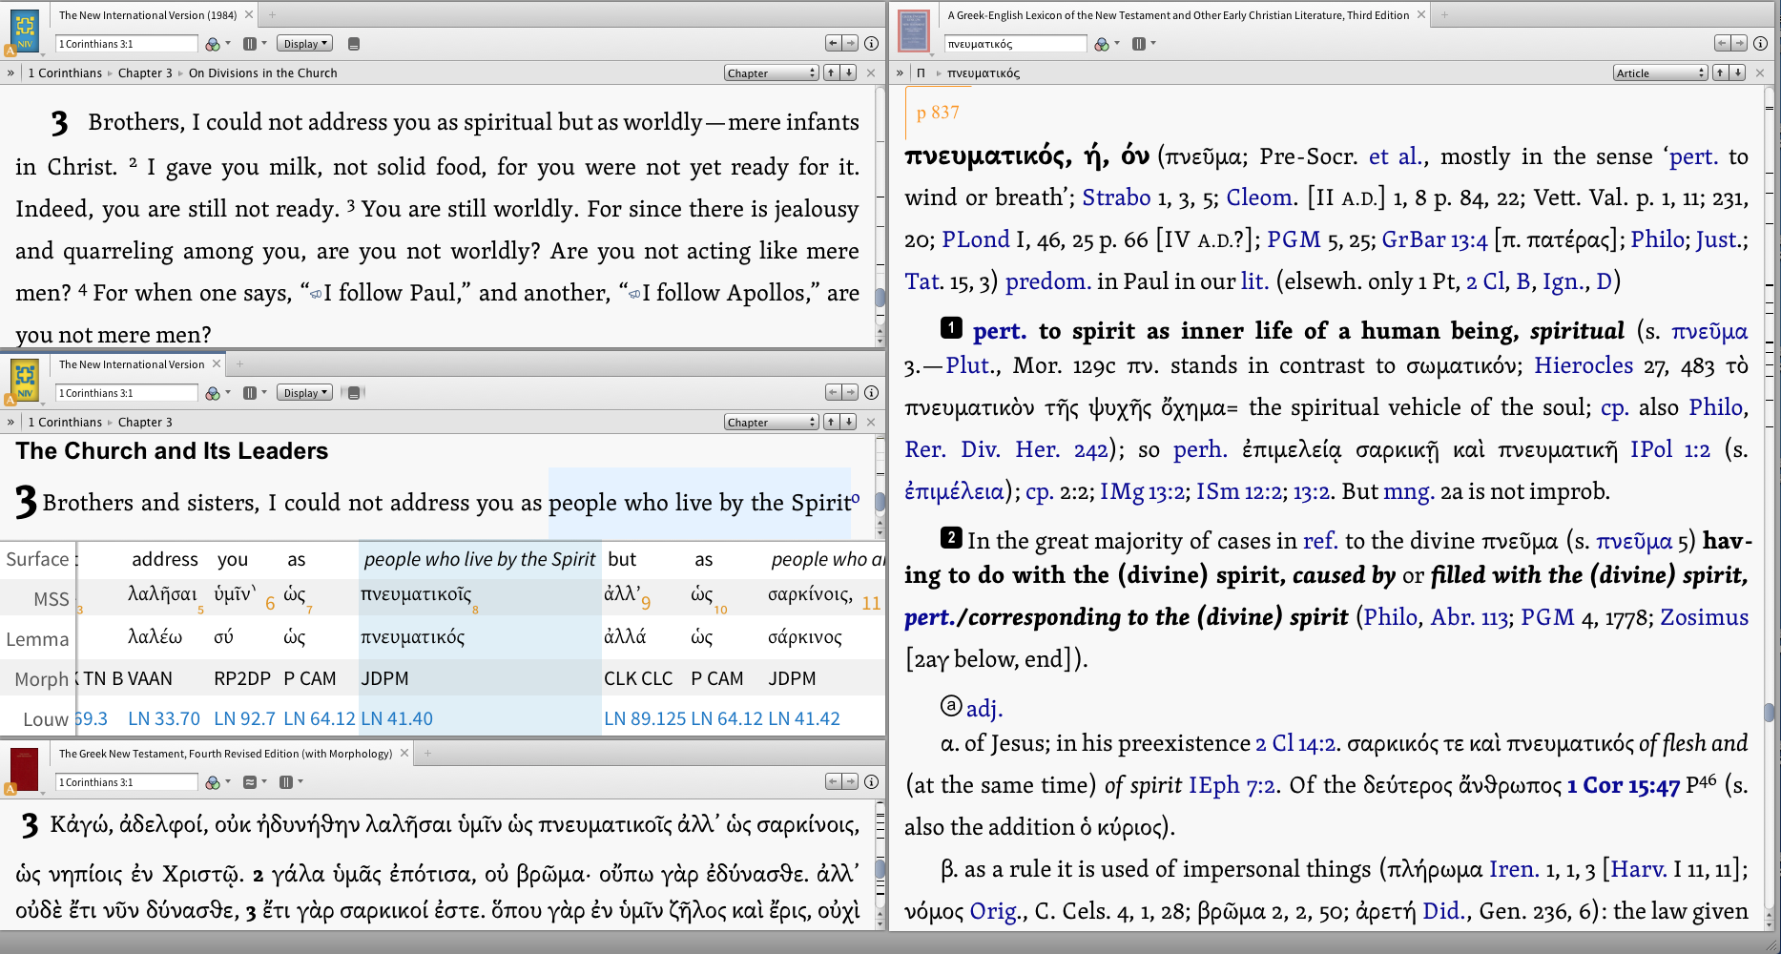Viewport: 1781px width, 954px height.
Task: Click the lexicon panel's book cover icon
Action: click(x=914, y=31)
